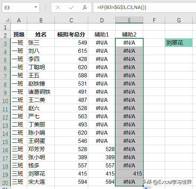Select the green cell G3 刘翠花
This screenshot has height=189, width=196.
[179, 43]
